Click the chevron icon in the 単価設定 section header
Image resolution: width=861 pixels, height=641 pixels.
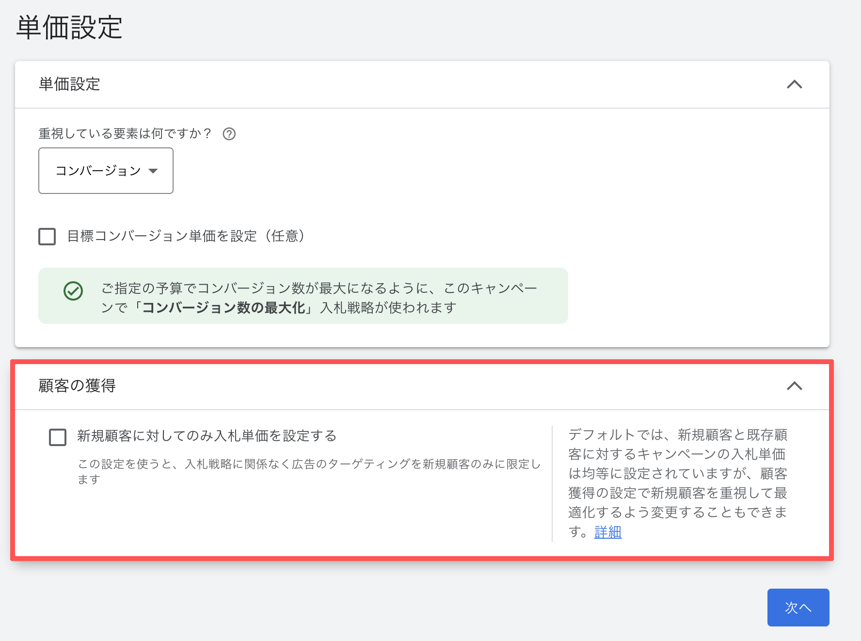click(795, 84)
